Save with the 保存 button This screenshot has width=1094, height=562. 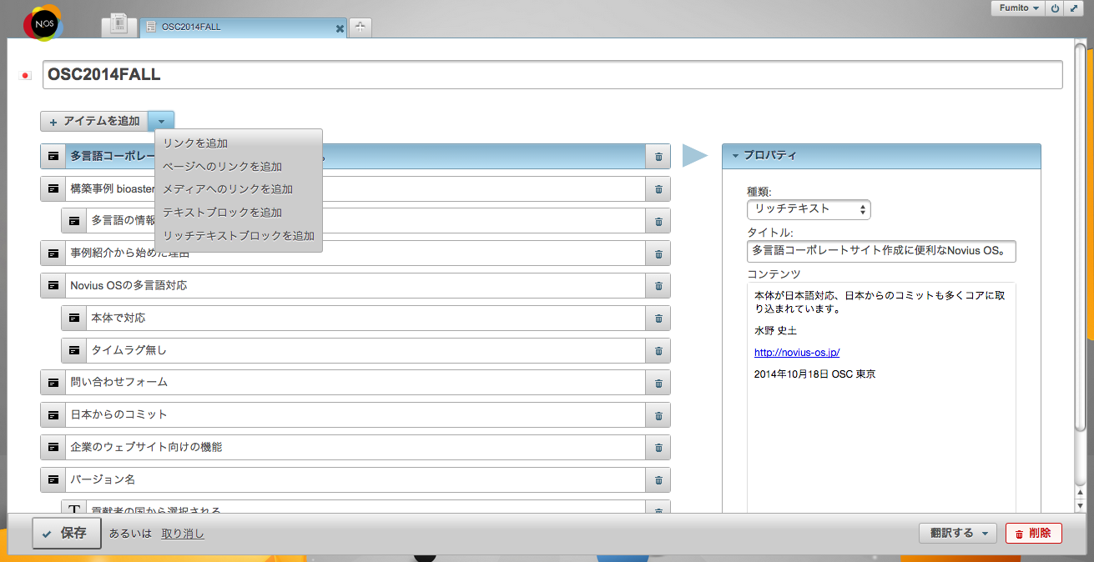pos(67,533)
